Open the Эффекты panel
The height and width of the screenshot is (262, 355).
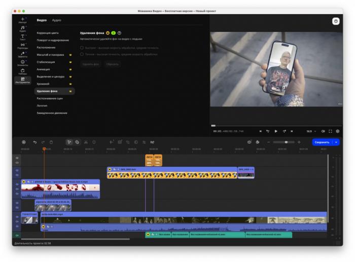(22, 54)
